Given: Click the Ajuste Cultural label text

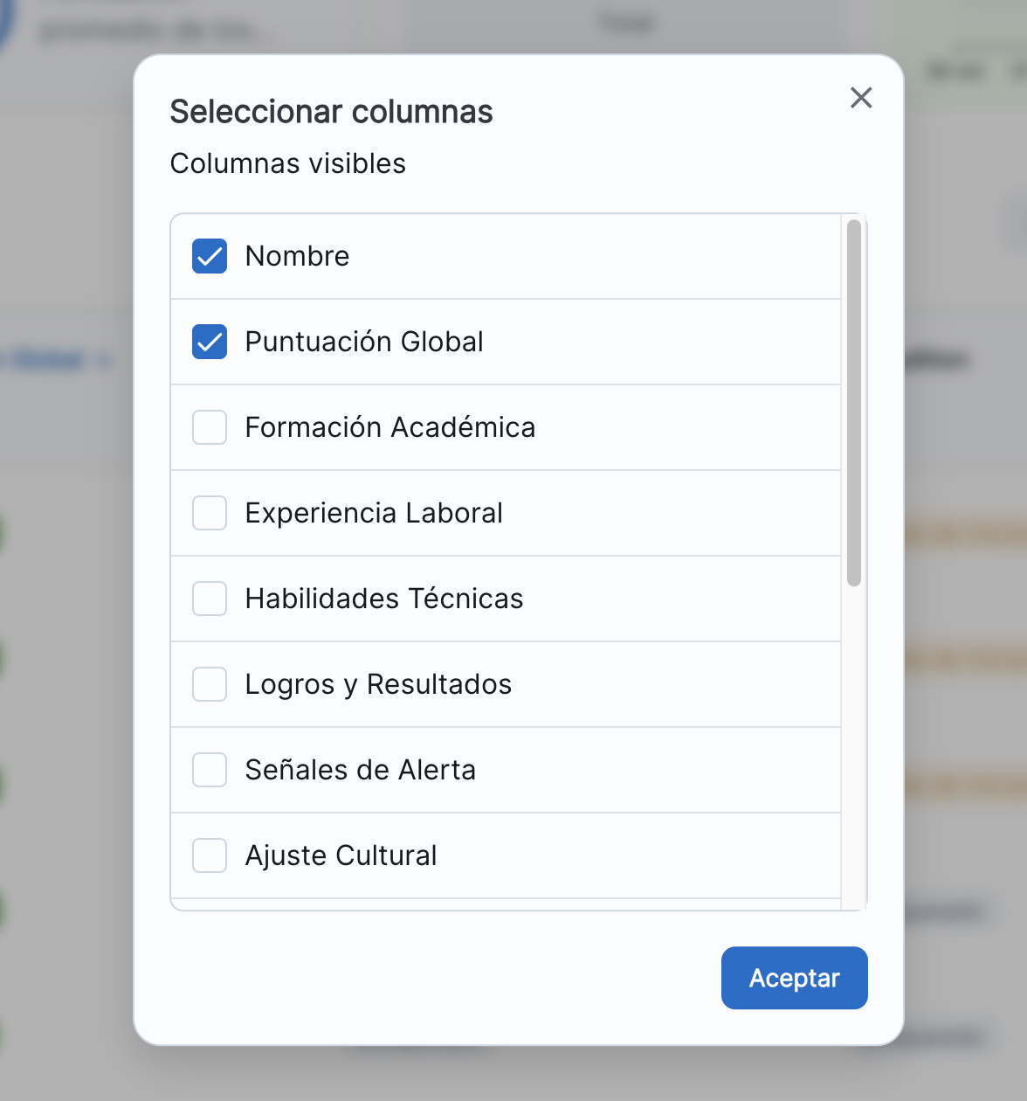Looking at the screenshot, I should coord(341,855).
